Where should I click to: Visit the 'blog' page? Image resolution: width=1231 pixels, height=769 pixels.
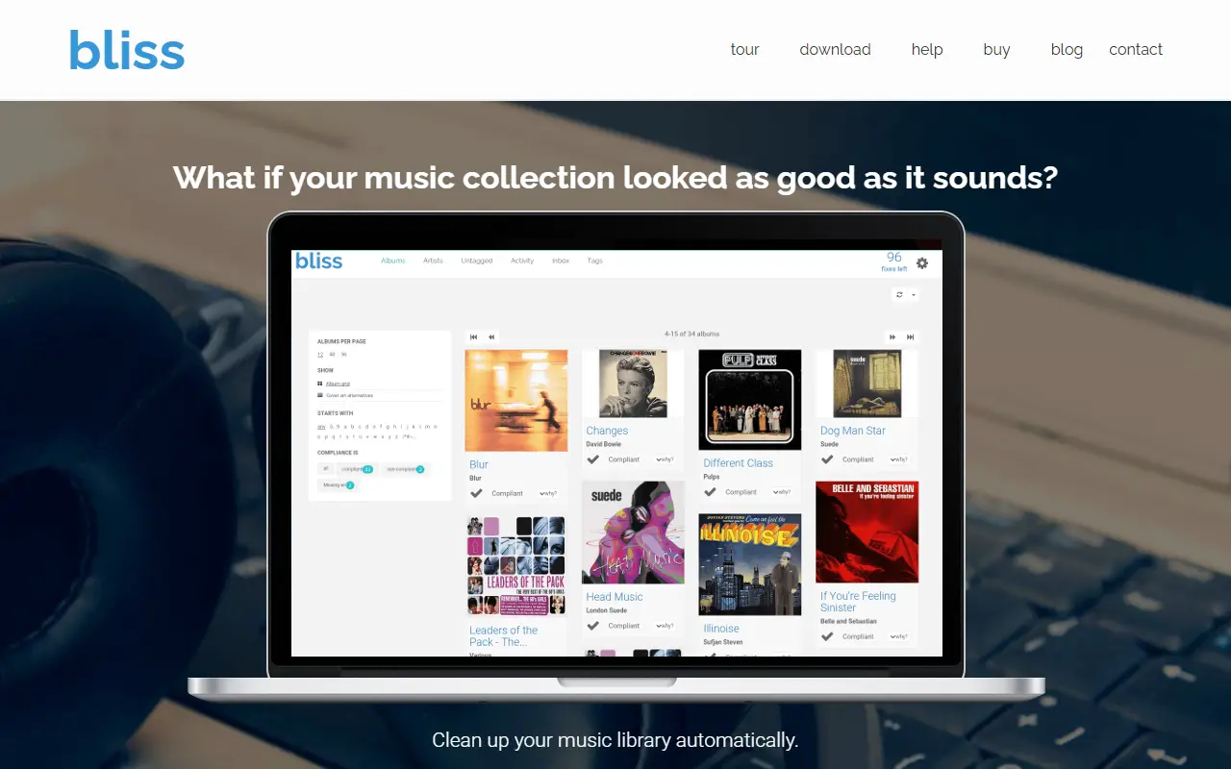pyautogui.click(x=1067, y=50)
